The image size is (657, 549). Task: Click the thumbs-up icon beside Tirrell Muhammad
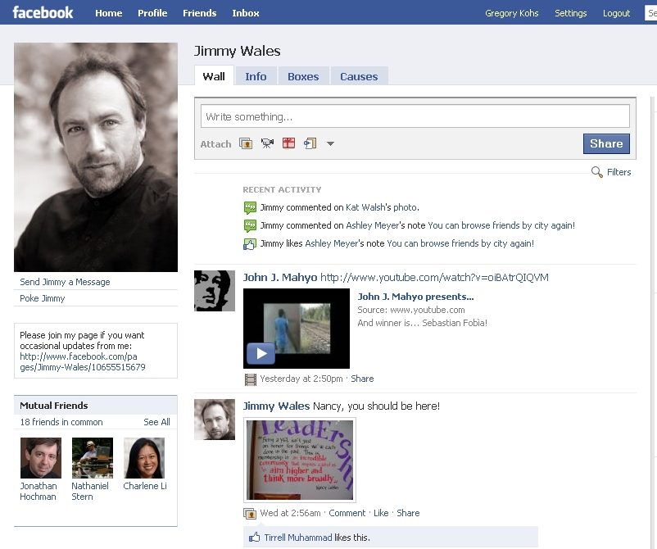pos(254,538)
